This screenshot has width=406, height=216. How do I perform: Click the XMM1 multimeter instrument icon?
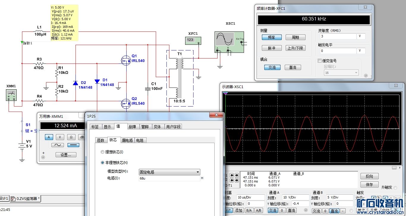[11, 95]
